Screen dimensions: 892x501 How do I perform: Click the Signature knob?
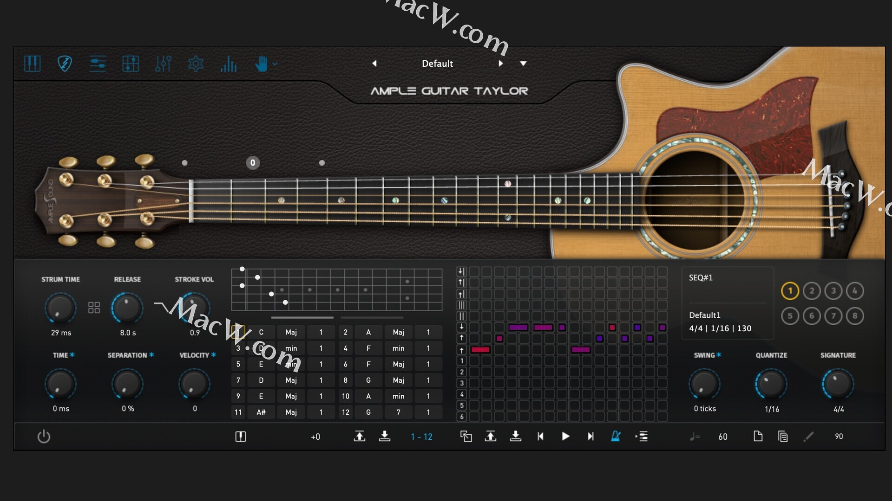point(838,384)
